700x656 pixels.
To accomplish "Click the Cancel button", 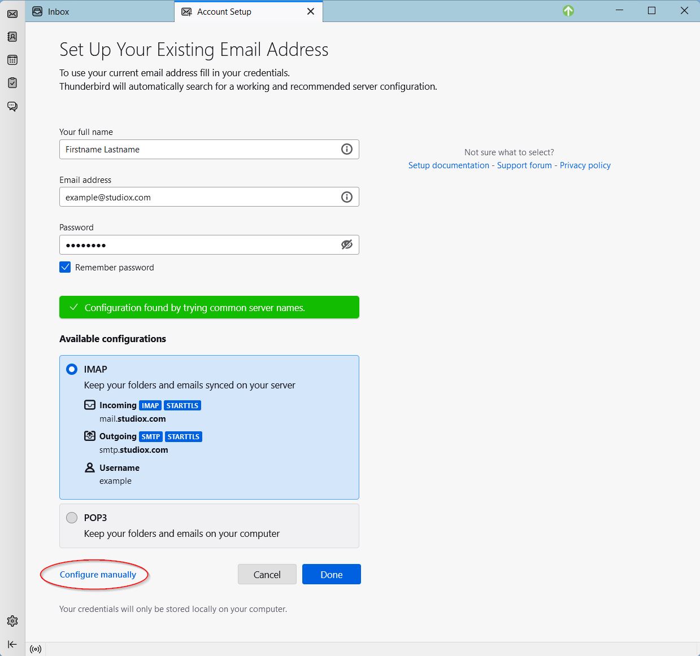I will coord(267,574).
